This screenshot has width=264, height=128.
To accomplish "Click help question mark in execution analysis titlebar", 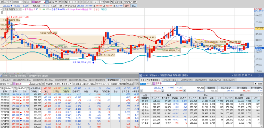I will tap(251, 75).
